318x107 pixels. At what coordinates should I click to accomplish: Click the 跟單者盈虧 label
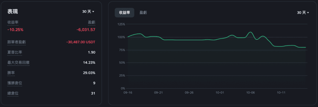click(17, 42)
